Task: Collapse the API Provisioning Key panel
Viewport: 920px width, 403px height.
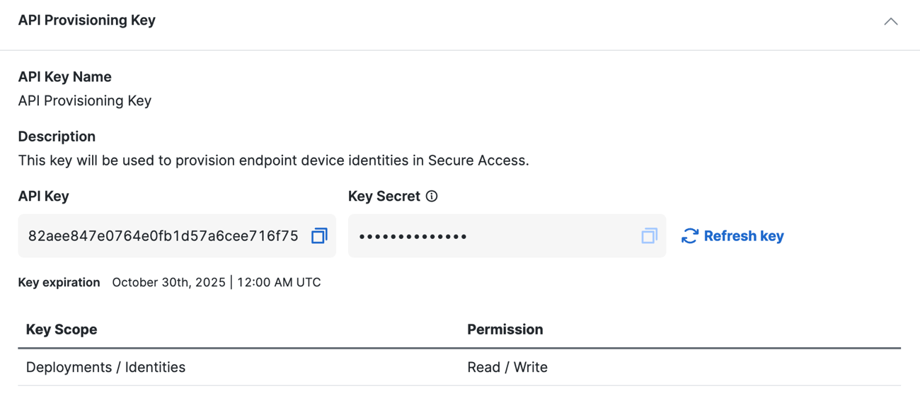Action: [890, 21]
